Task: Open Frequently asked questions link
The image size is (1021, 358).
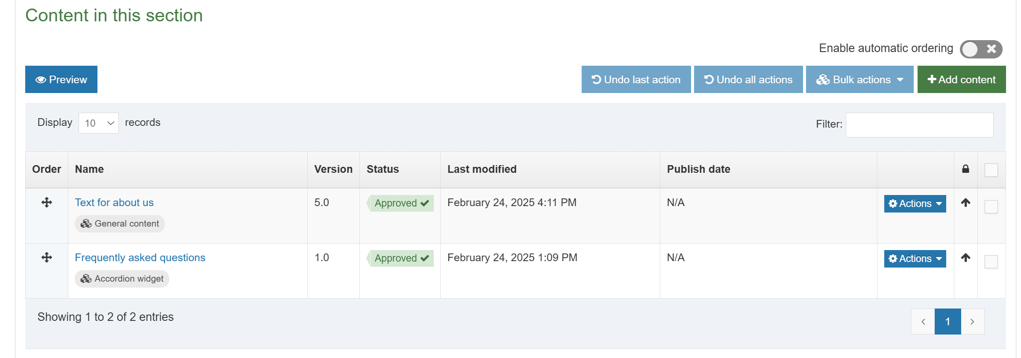Action: [140, 258]
